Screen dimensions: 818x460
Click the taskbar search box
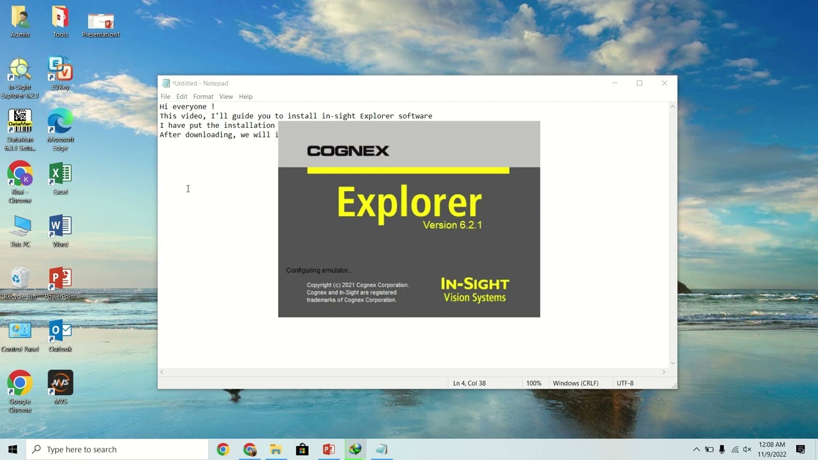[117, 449]
